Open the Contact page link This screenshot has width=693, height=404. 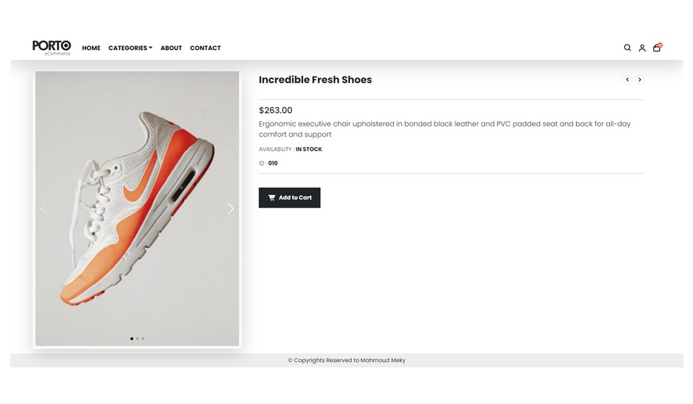(x=205, y=48)
